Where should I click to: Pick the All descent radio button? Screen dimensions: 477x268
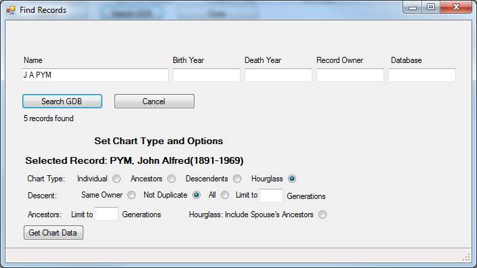click(x=225, y=195)
